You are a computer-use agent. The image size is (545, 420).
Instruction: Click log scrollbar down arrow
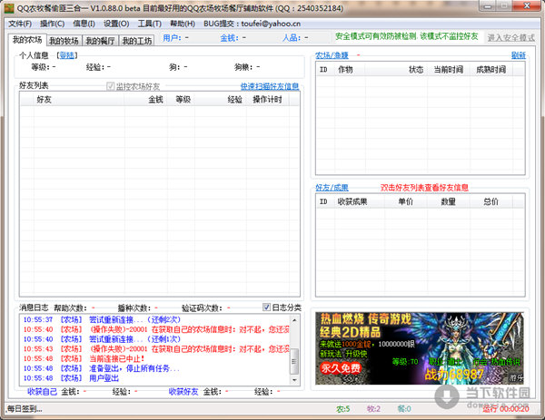(x=294, y=380)
